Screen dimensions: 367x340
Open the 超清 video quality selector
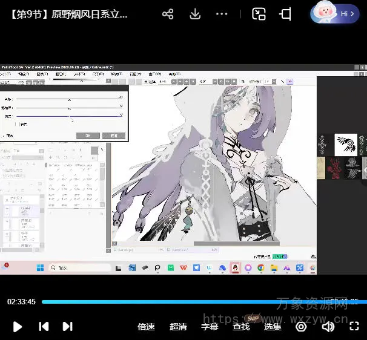(178, 327)
